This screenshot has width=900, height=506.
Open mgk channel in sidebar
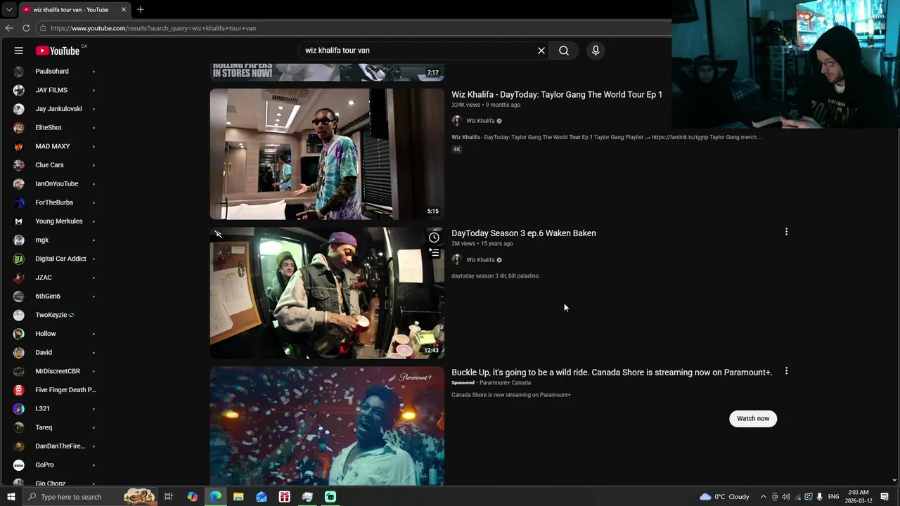click(x=55, y=240)
